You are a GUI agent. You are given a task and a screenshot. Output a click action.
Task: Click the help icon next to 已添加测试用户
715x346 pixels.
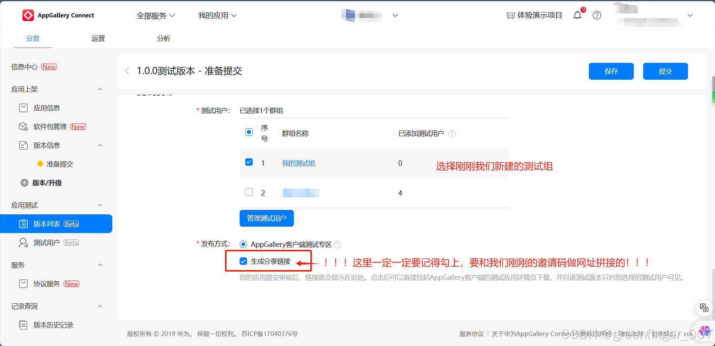coord(452,134)
